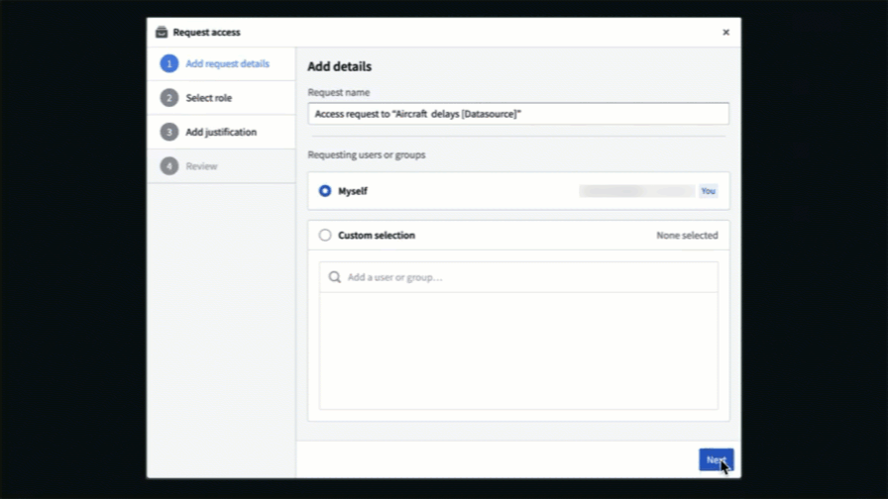Click the step 4 Review number icon
This screenshot has height=499, width=888.
tap(168, 165)
